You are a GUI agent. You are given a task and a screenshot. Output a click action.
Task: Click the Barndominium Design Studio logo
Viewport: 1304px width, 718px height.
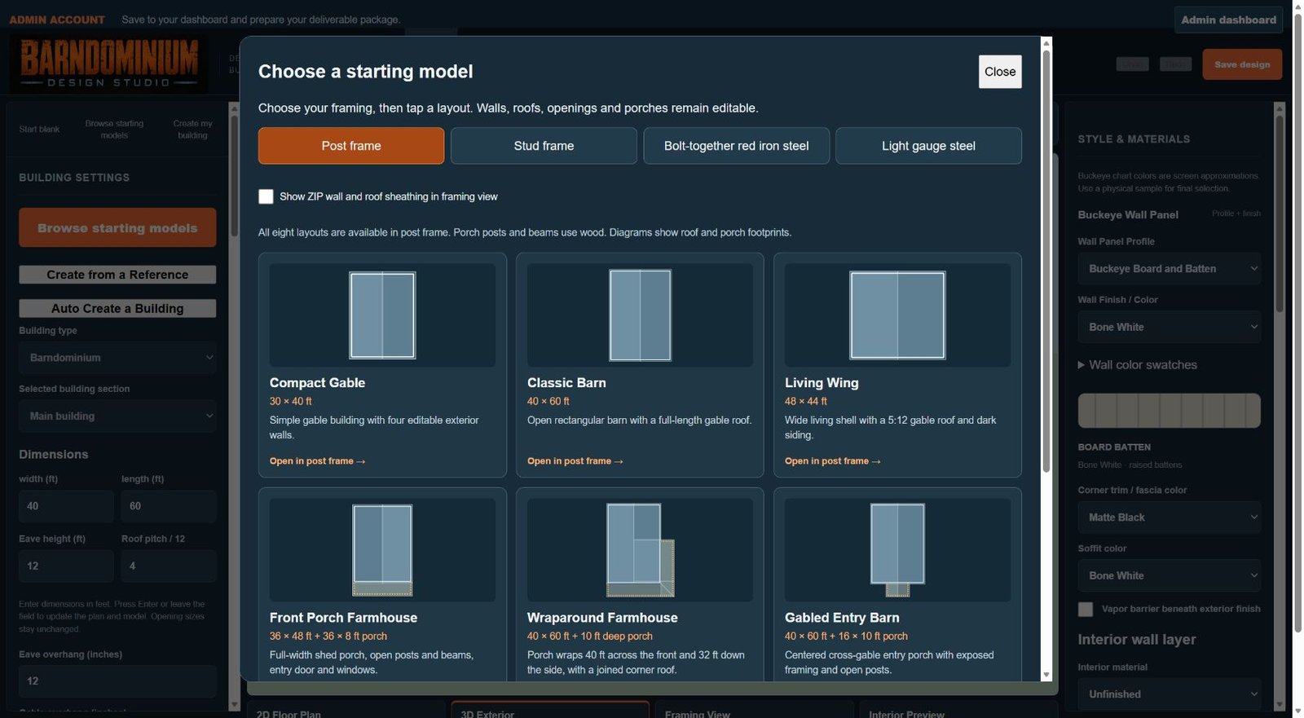[x=109, y=64]
